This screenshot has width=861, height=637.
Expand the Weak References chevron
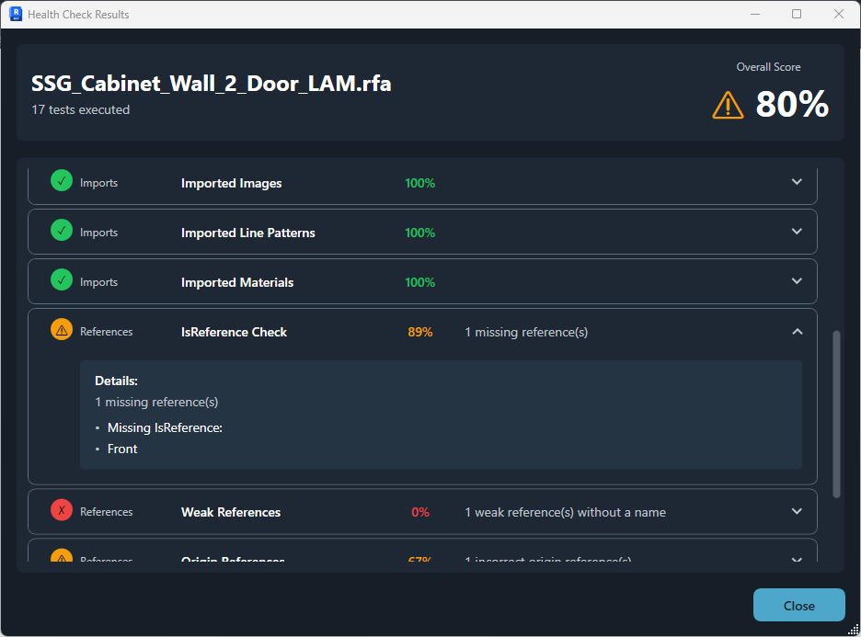(797, 512)
